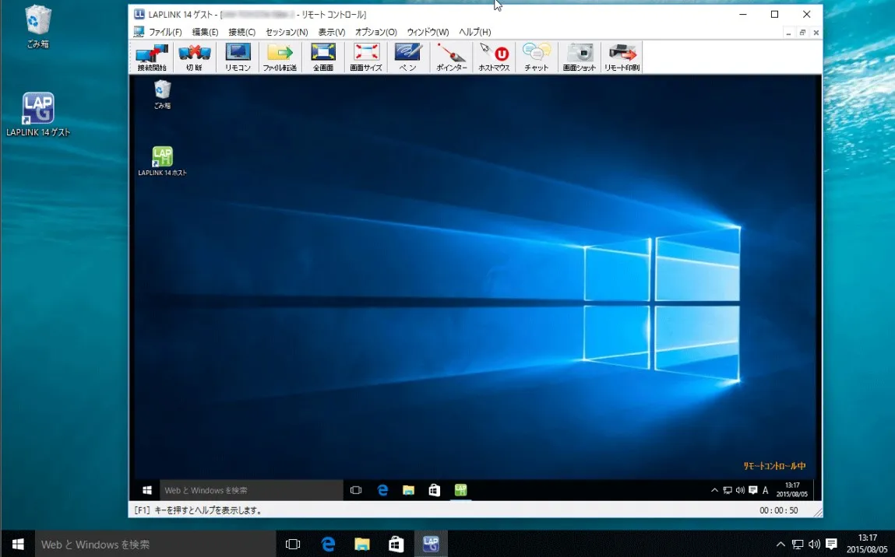Image resolution: width=895 pixels, height=557 pixels.
Task: Click the session timer 00:00:50
Action: click(x=779, y=510)
